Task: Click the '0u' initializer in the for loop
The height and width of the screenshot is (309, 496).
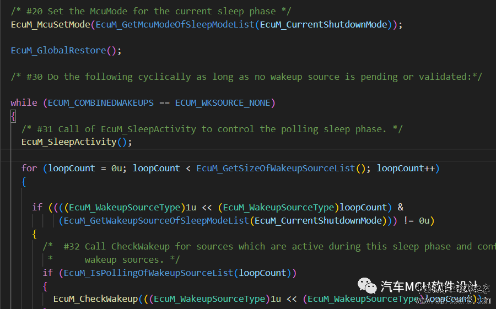Action: point(116,168)
